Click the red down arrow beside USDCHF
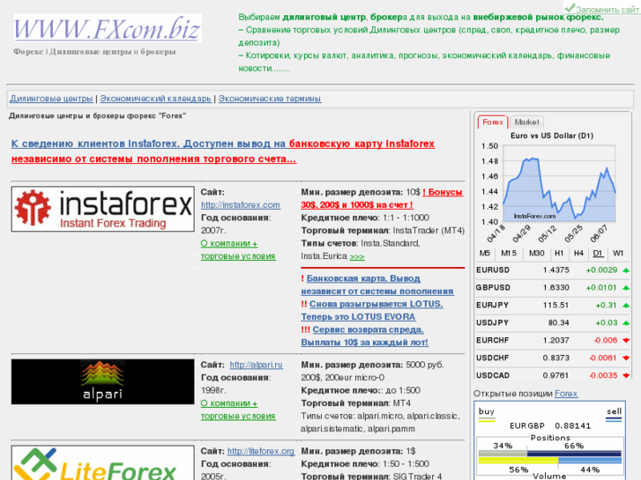641x480 pixels. 626,358
